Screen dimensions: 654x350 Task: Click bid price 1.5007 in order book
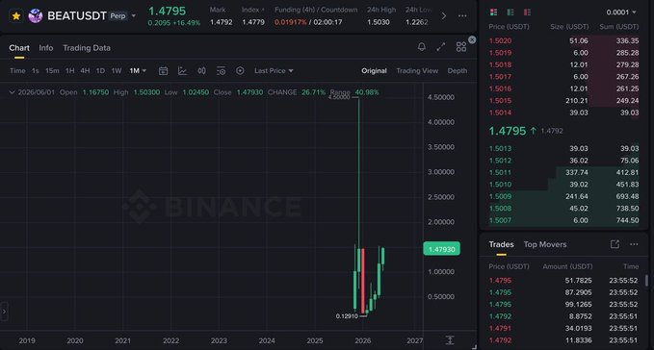pyautogui.click(x=500, y=220)
